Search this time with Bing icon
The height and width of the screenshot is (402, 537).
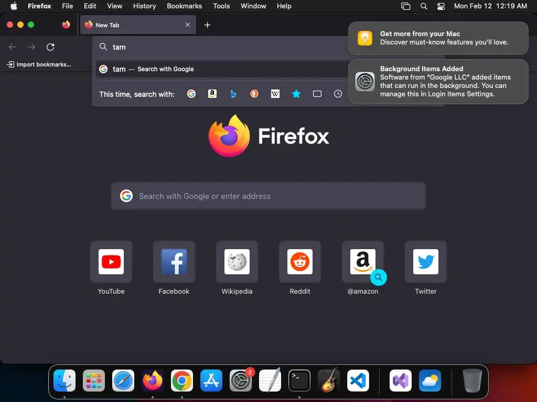tap(233, 94)
